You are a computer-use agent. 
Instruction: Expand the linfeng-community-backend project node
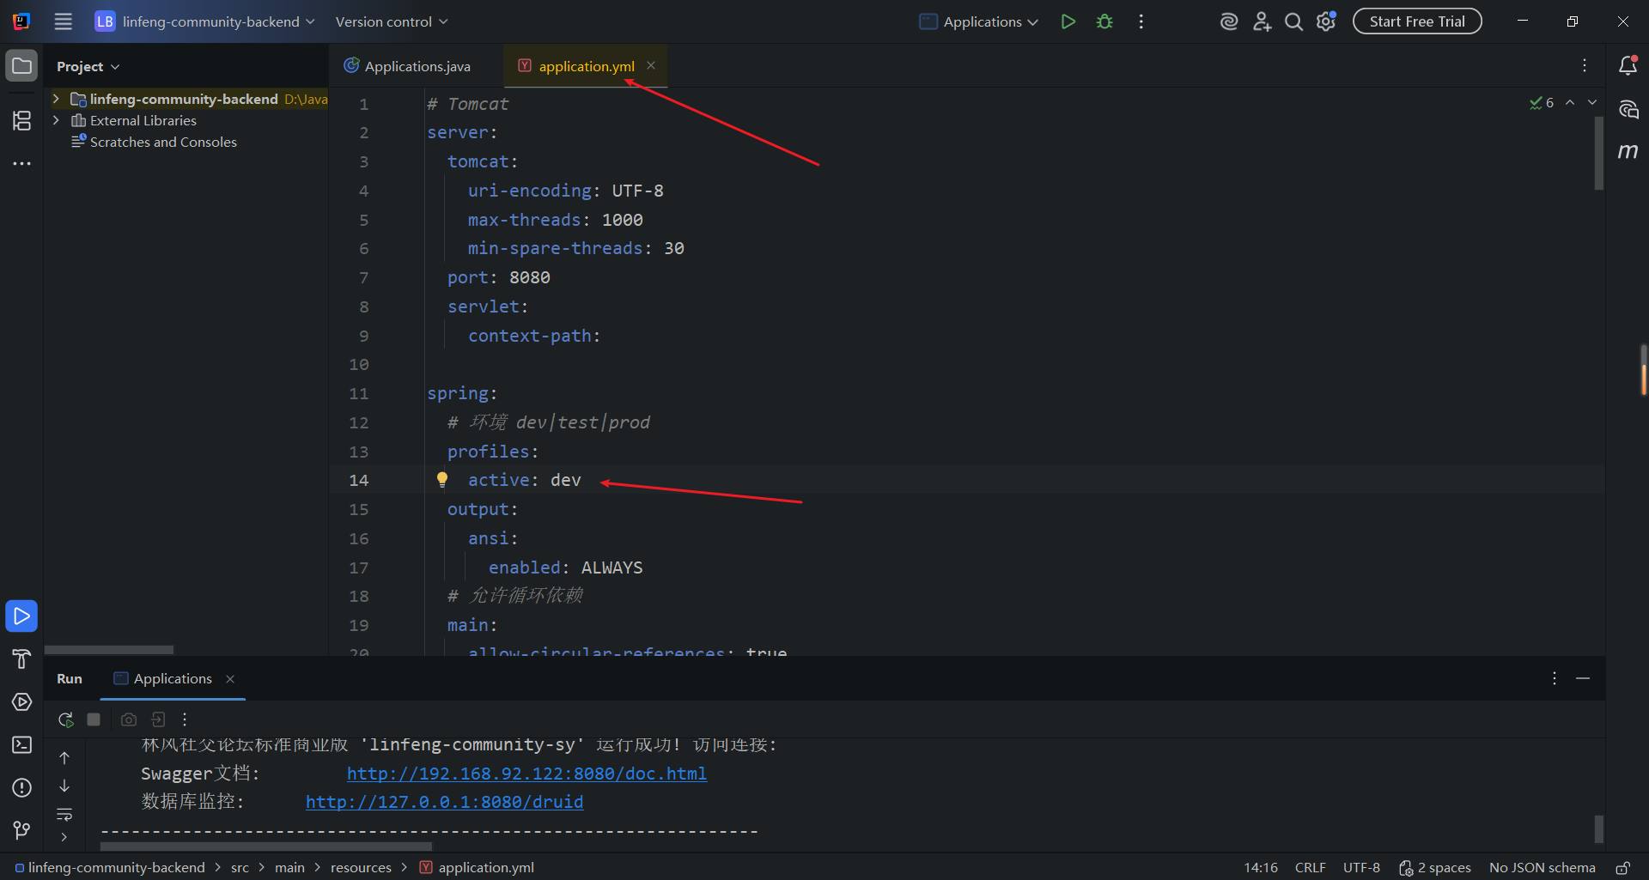[x=56, y=100]
